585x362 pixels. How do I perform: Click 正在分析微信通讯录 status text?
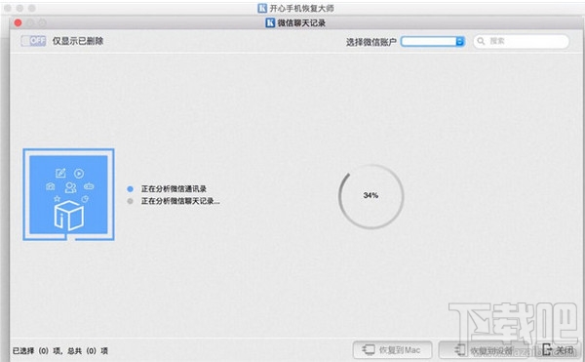click(x=174, y=189)
